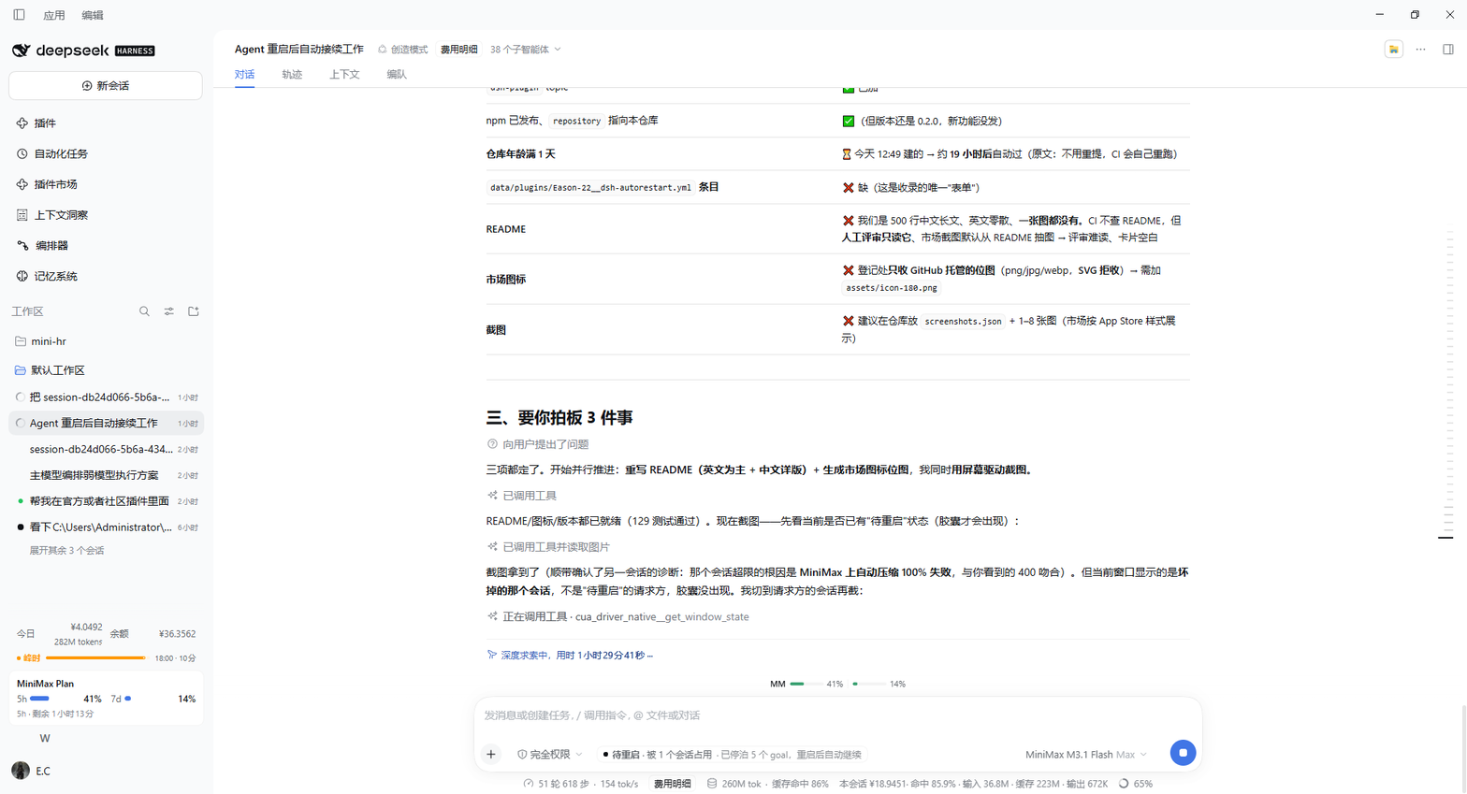Click the 峰时 usage progress bar
This screenshot has width=1467, height=794.
(x=96, y=658)
